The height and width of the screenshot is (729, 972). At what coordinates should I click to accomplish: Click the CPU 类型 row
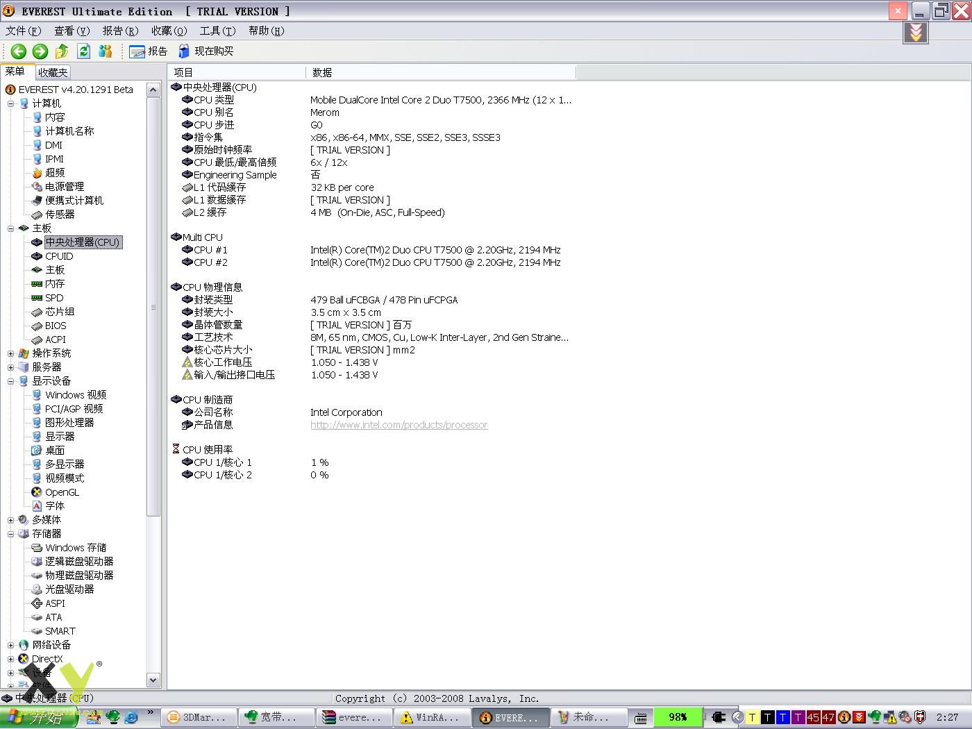371,100
